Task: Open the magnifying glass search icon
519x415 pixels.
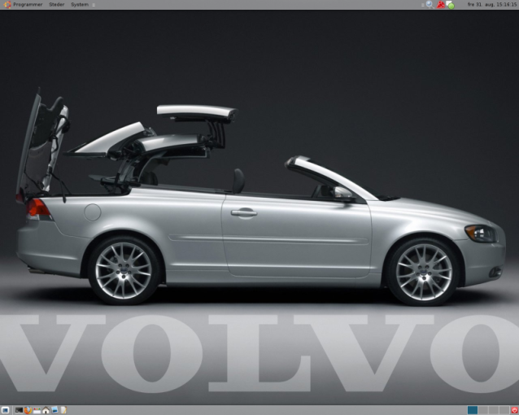Action: pyautogui.click(x=430, y=5)
